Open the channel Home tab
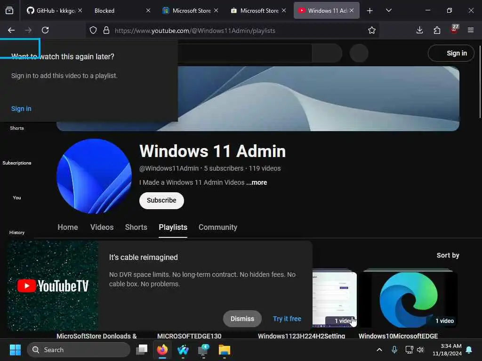 point(68,227)
